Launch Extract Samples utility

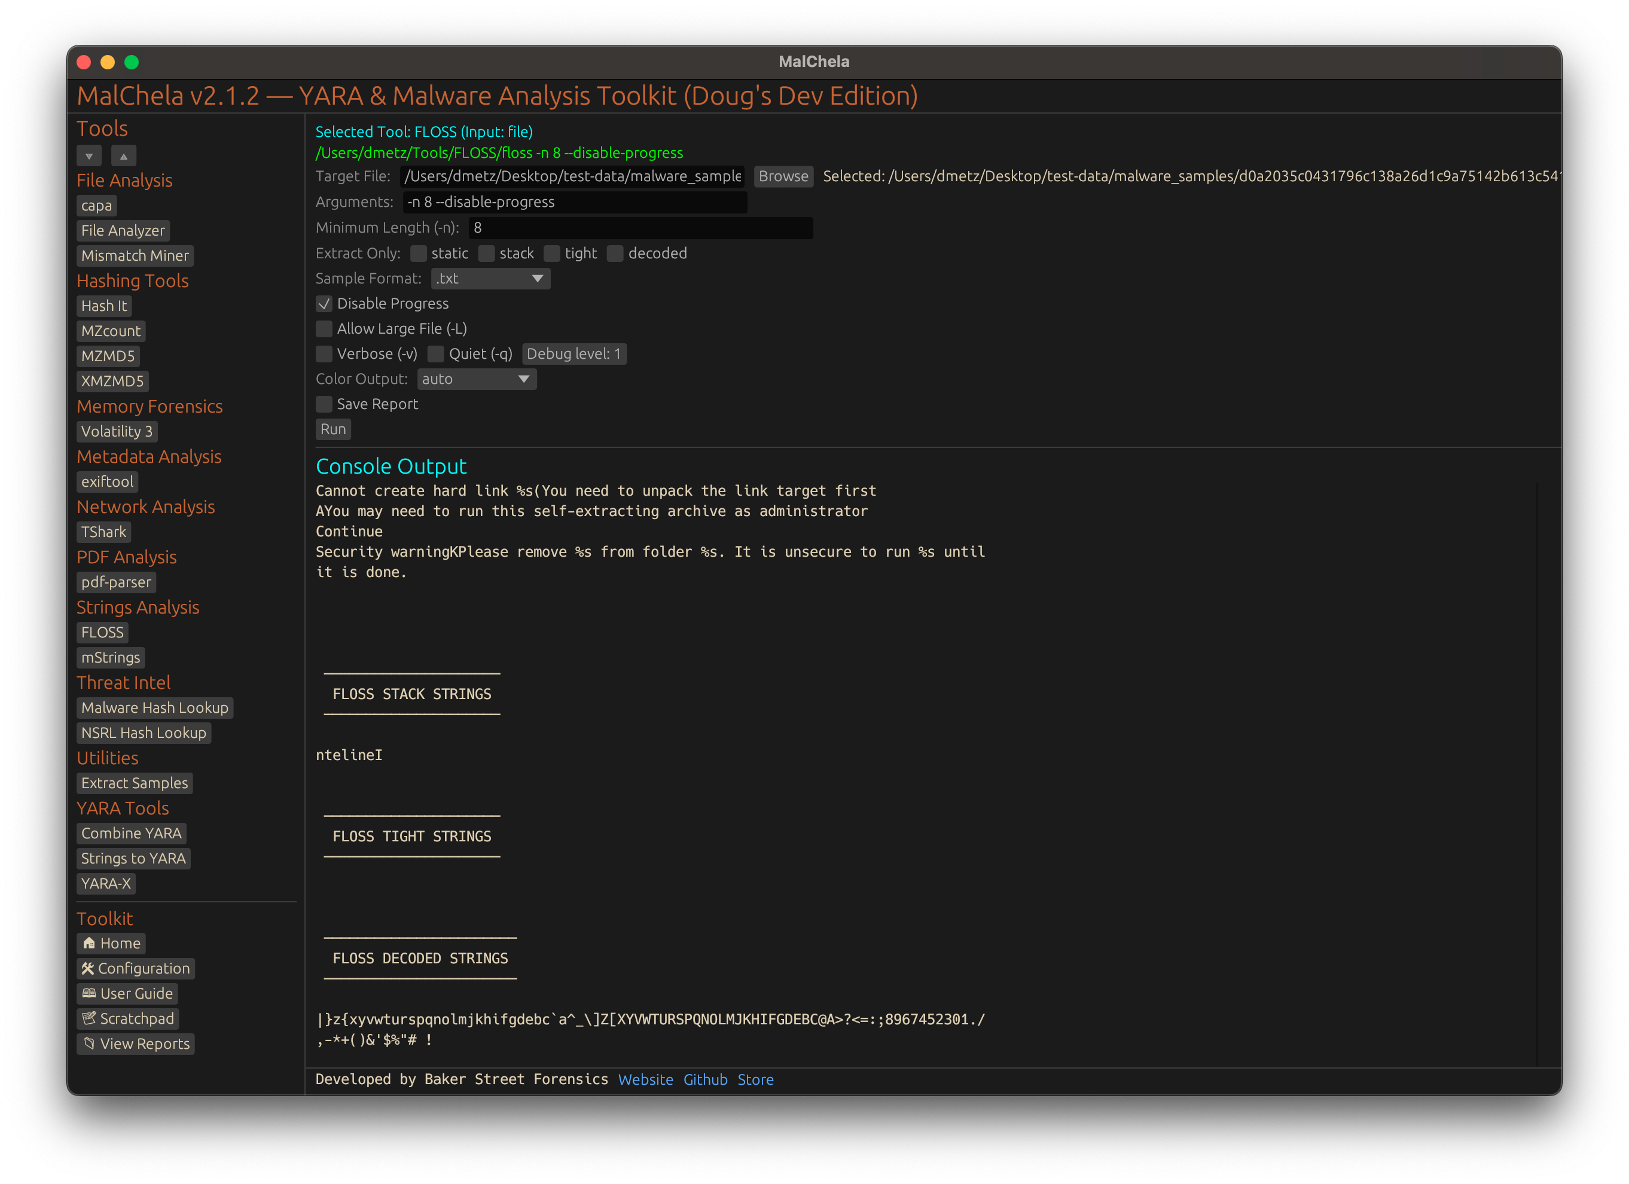135,783
